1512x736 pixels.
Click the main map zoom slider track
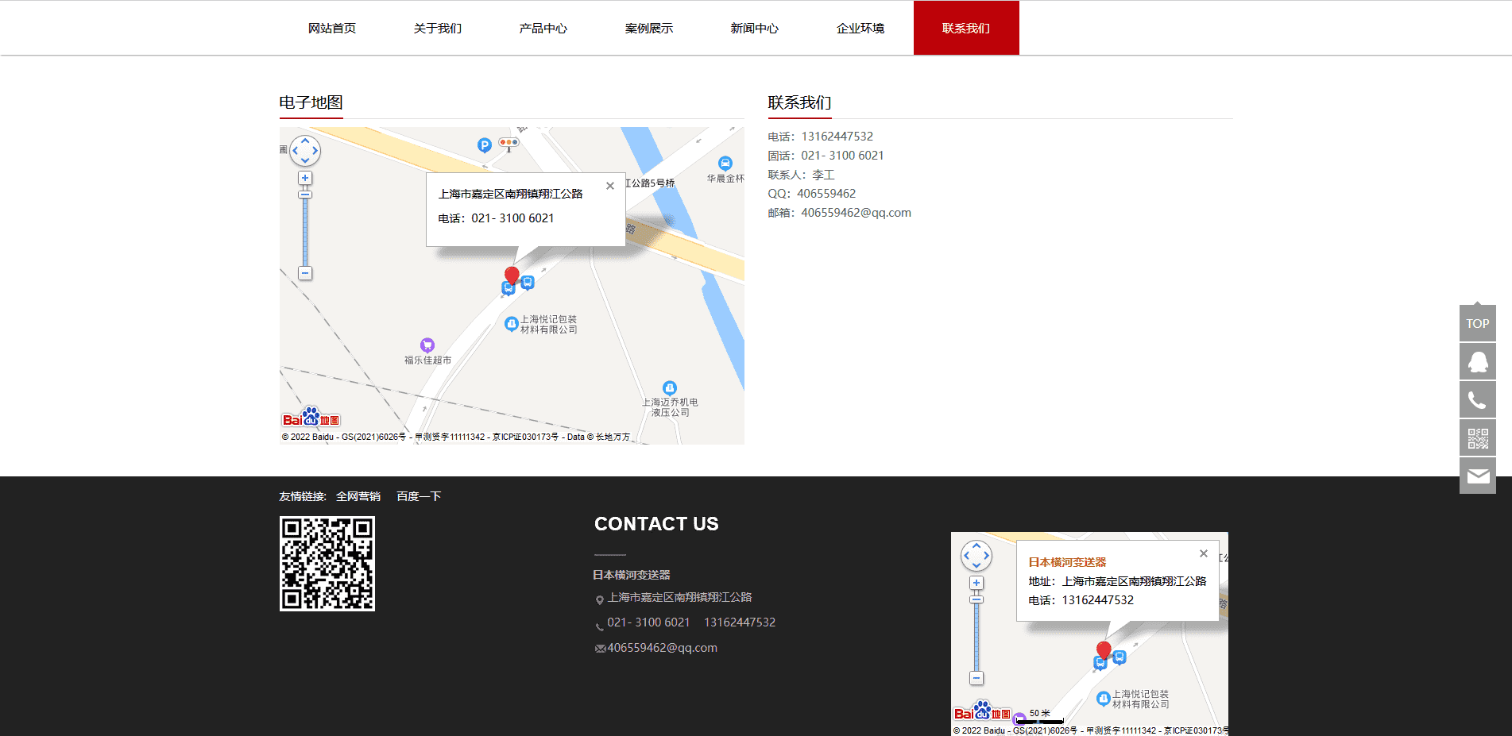(x=305, y=234)
